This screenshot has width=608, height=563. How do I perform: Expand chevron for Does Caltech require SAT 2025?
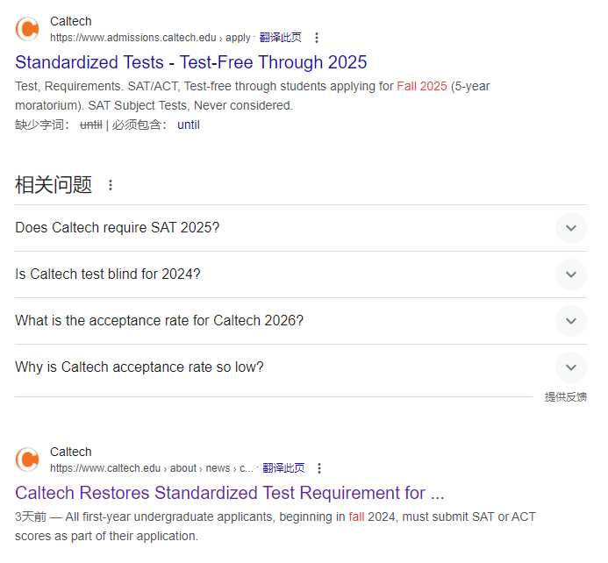point(571,228)
